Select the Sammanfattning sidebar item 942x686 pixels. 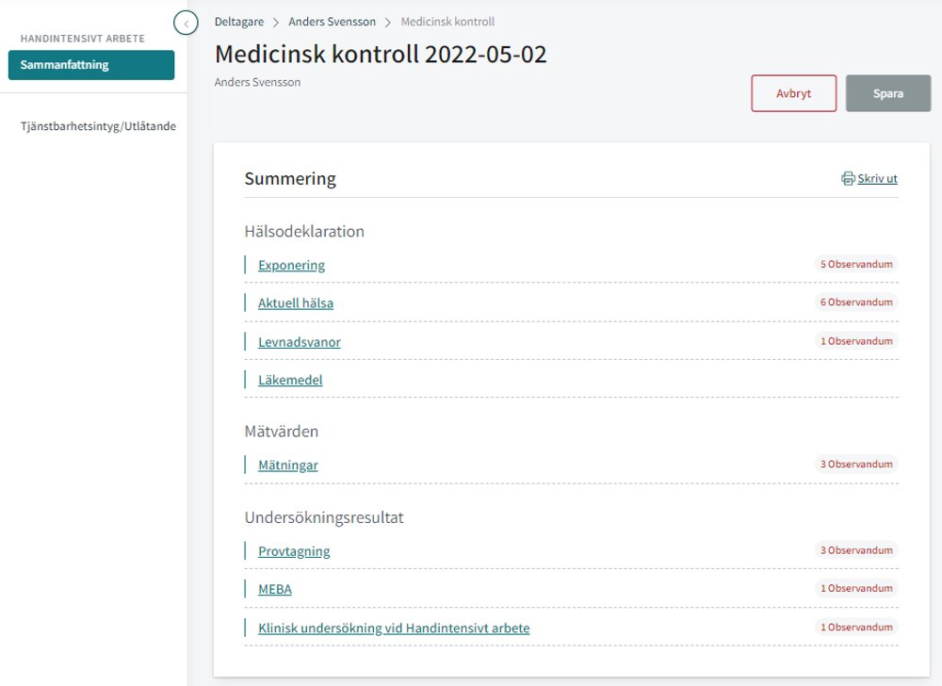tap(91, 65)
